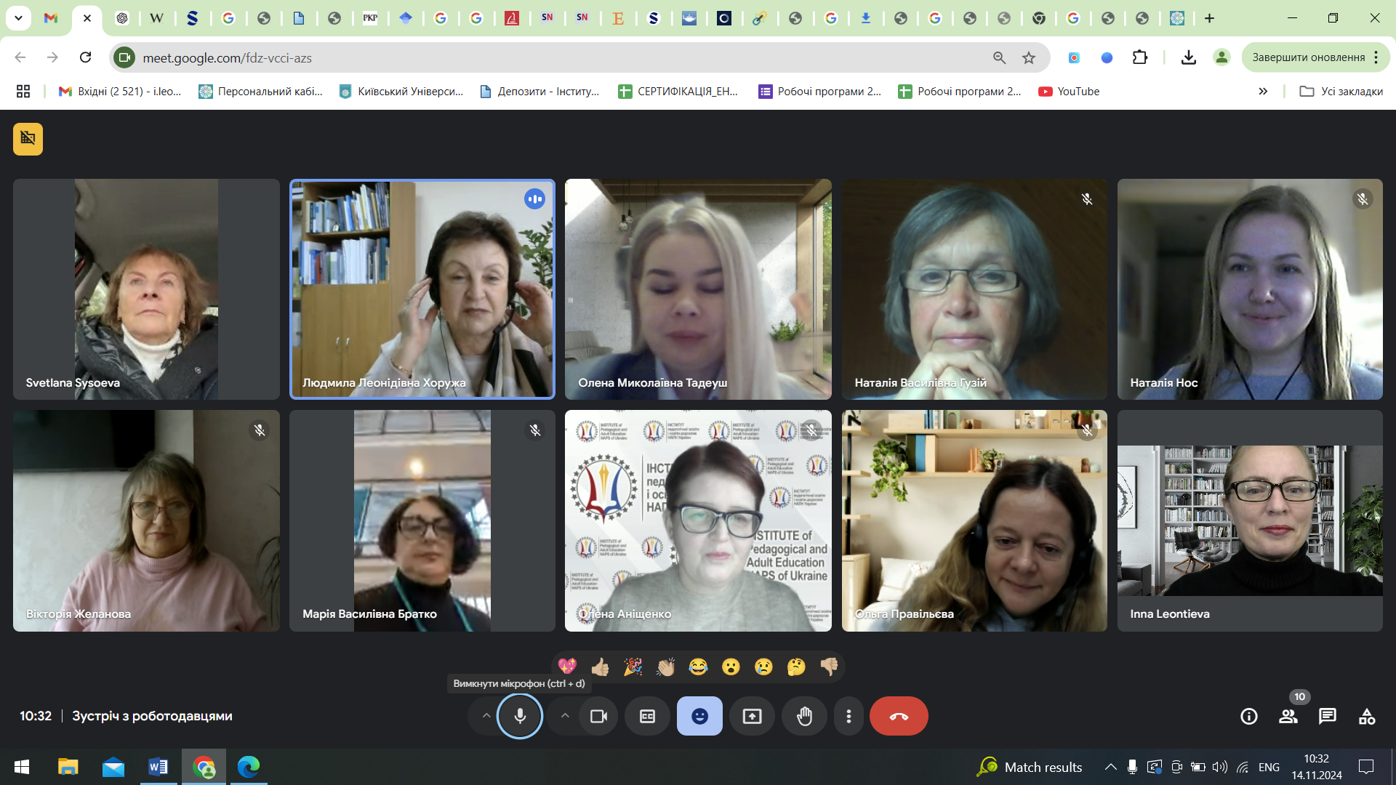Show hidden bookmarks with double chevron

click(x=1263, y=92)
